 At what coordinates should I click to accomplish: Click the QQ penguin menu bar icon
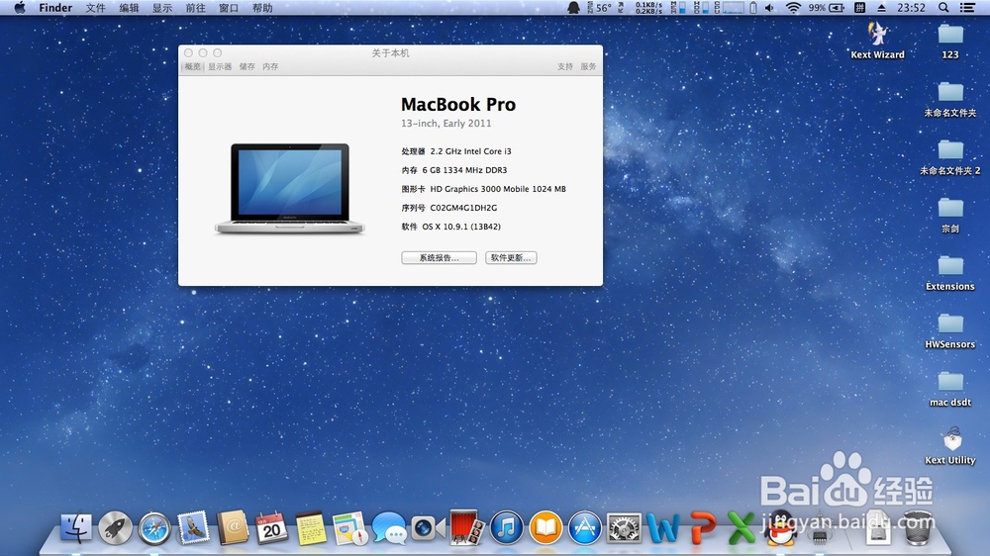pyautogui.click(x=573, y=8)
